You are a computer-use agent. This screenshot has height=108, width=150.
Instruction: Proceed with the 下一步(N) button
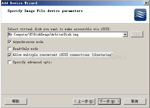(109, 101)
